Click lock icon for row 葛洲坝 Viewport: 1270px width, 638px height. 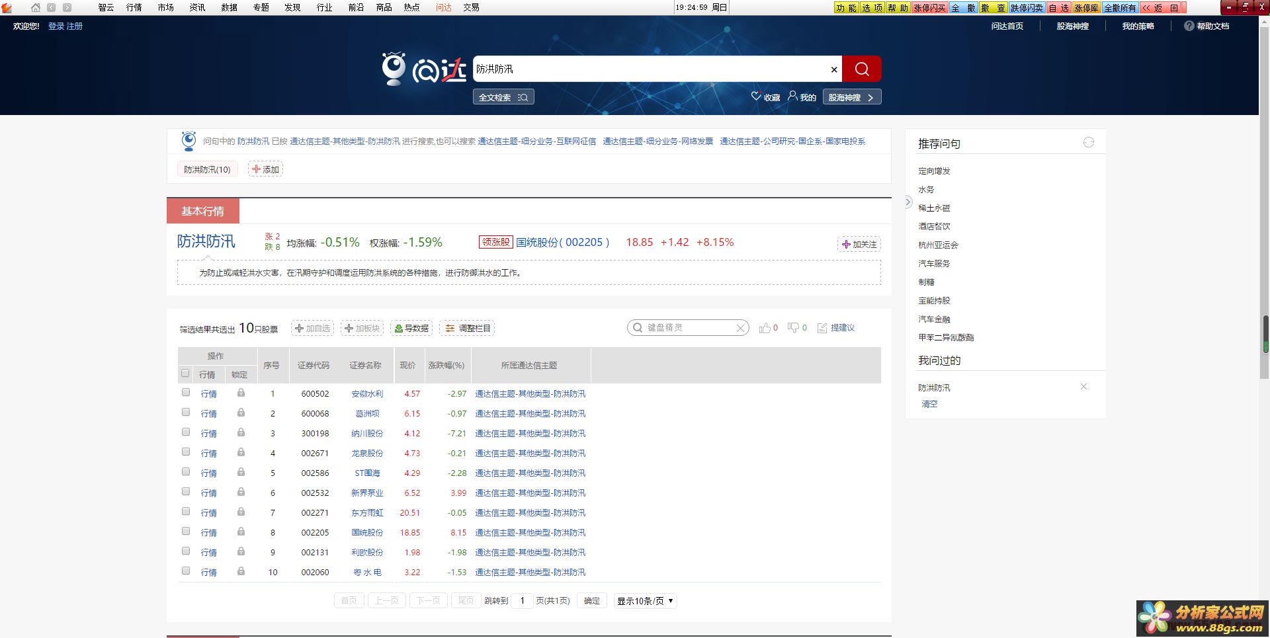241,413
